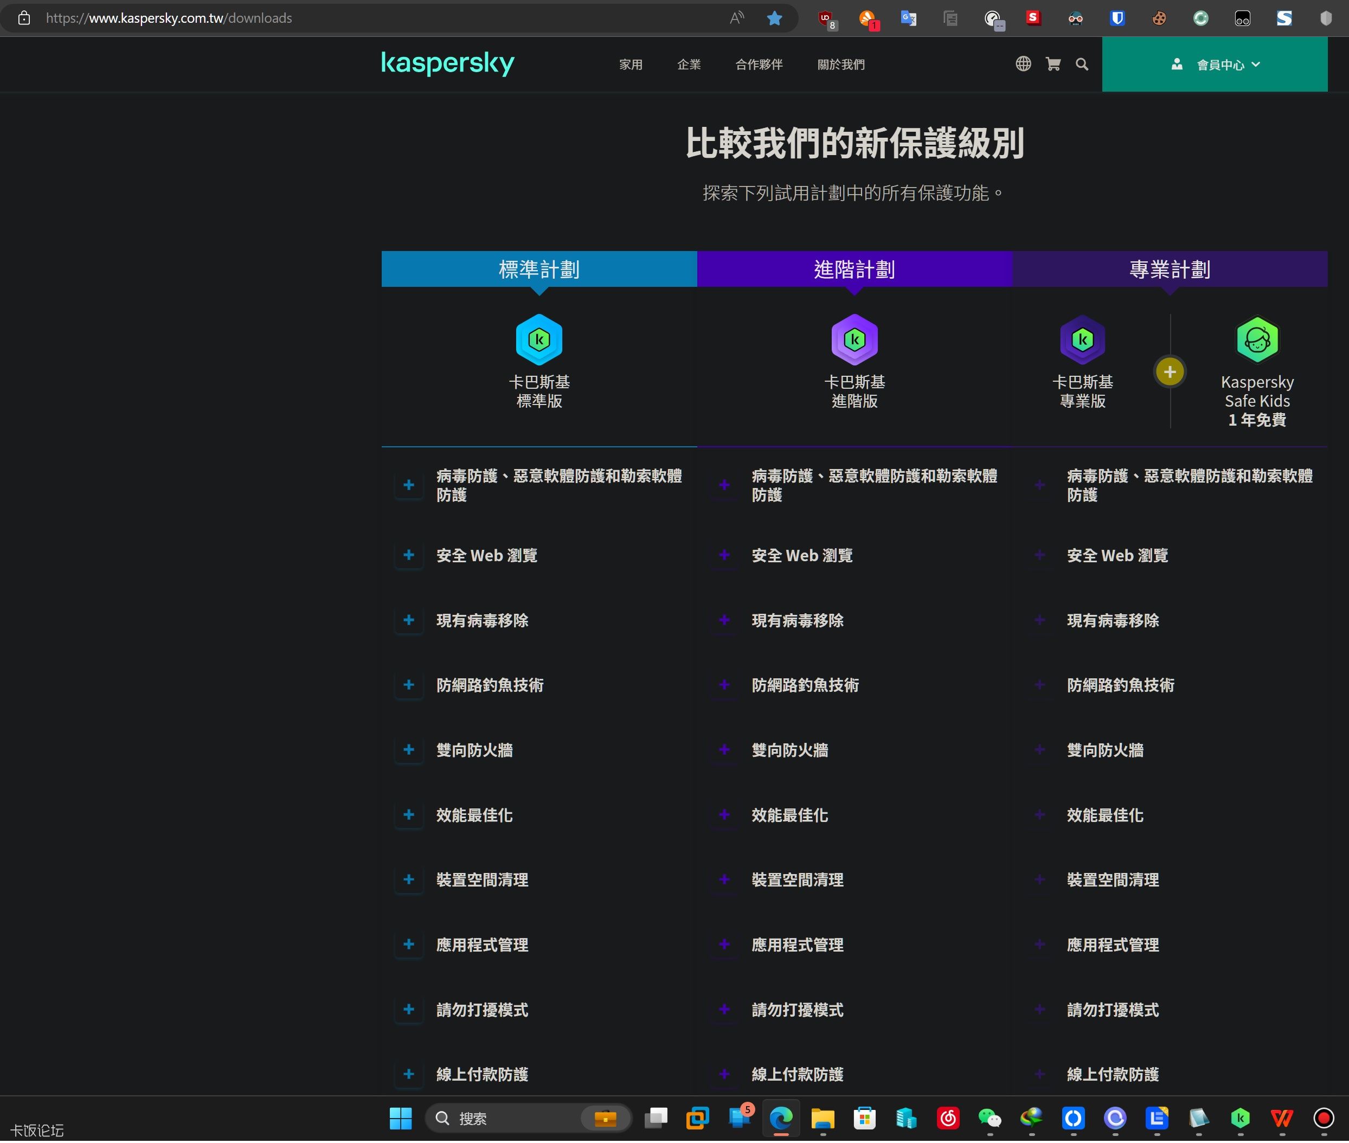The height and width of the screenshot is (1143, 1349).
Task: Open the translate extension icon
Action: (x=908, y=18)
